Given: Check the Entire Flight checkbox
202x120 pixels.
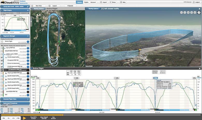Looking at the screenshot, I should [2, 42].
